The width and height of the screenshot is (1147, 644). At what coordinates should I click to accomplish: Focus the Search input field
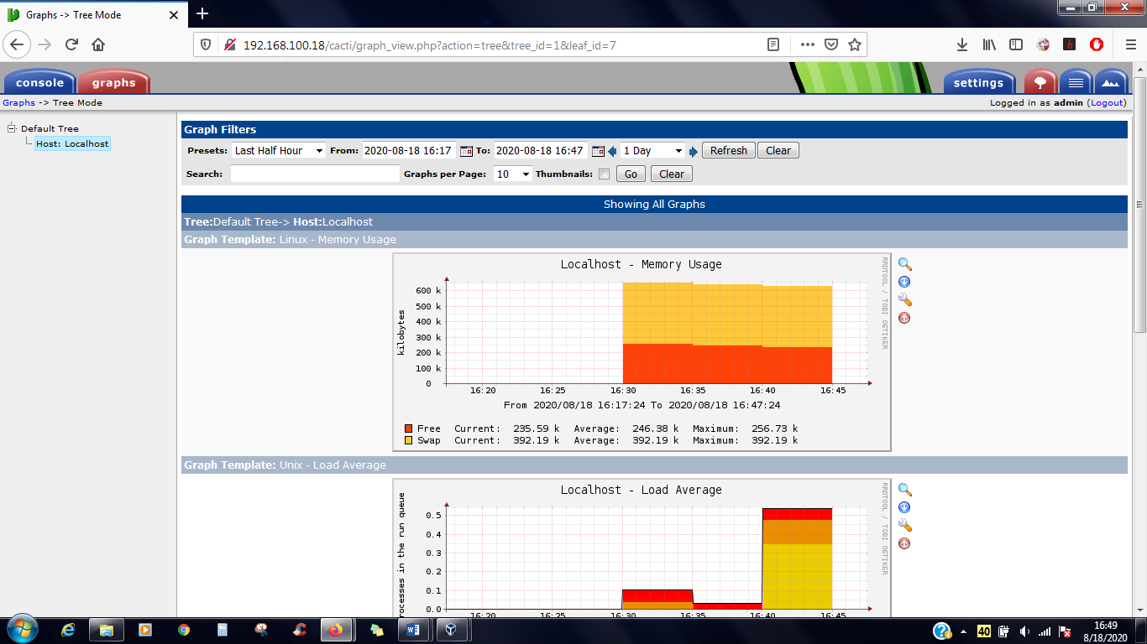tap(315, 174)
